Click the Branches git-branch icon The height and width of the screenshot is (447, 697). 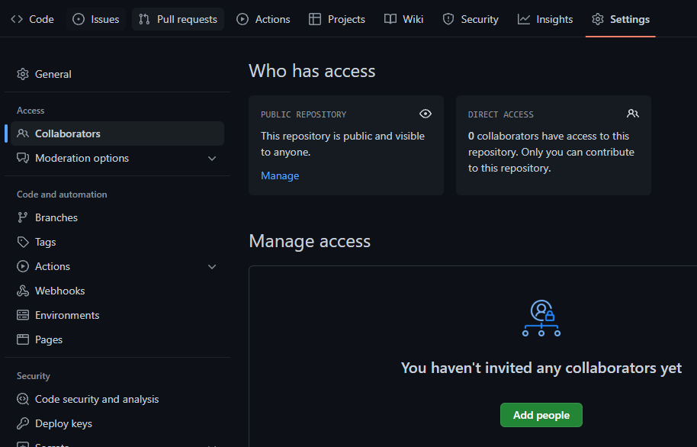22,217
